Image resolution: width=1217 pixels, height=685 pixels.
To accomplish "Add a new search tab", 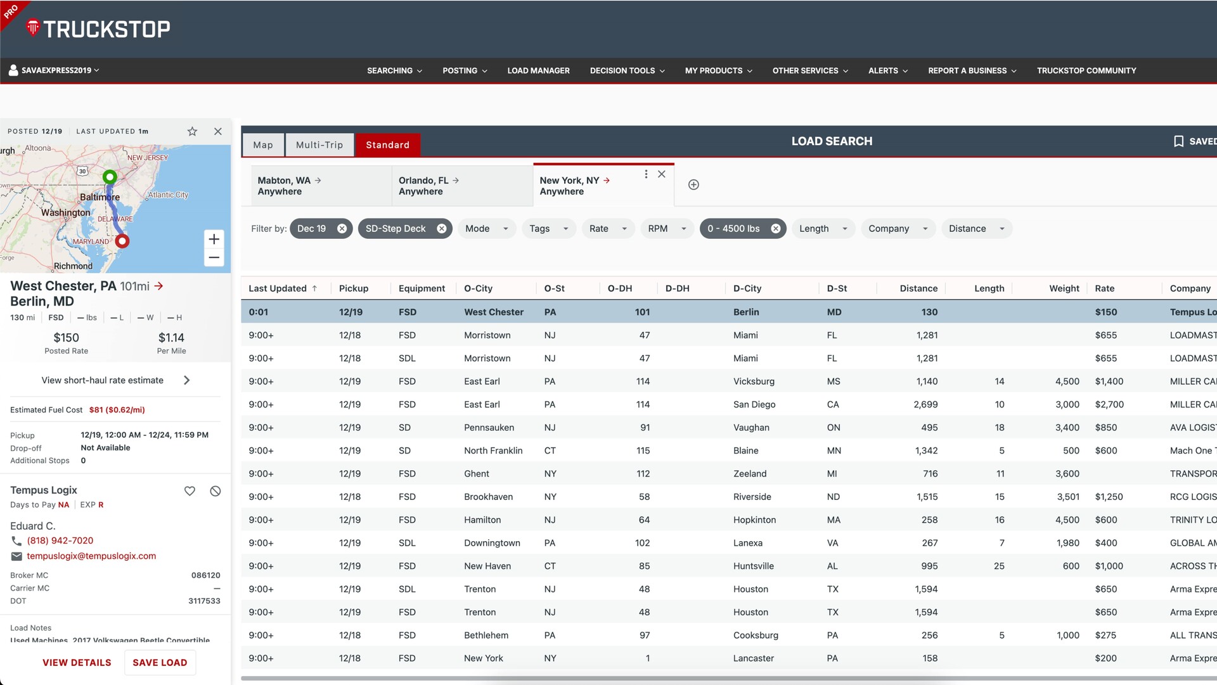I will (693, 184).
